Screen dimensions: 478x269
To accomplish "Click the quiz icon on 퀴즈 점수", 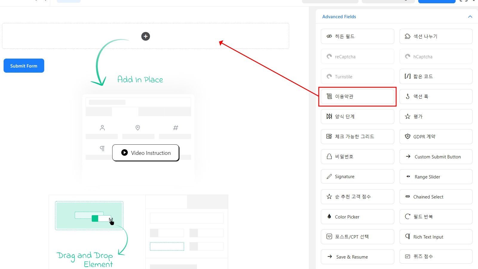I will click(x=407, y=256).
